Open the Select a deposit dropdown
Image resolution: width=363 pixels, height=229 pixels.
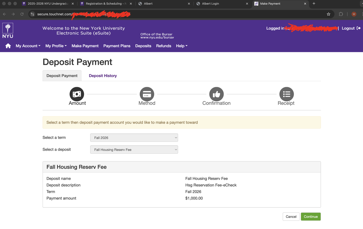pos(134,150)
